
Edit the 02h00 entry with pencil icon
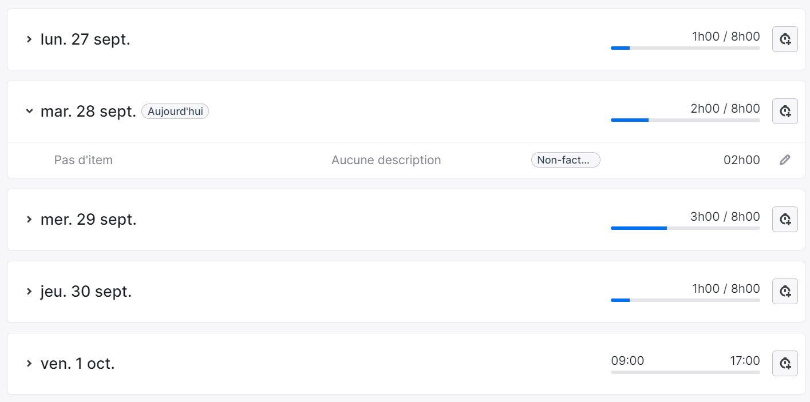click(x=785, y=160)
